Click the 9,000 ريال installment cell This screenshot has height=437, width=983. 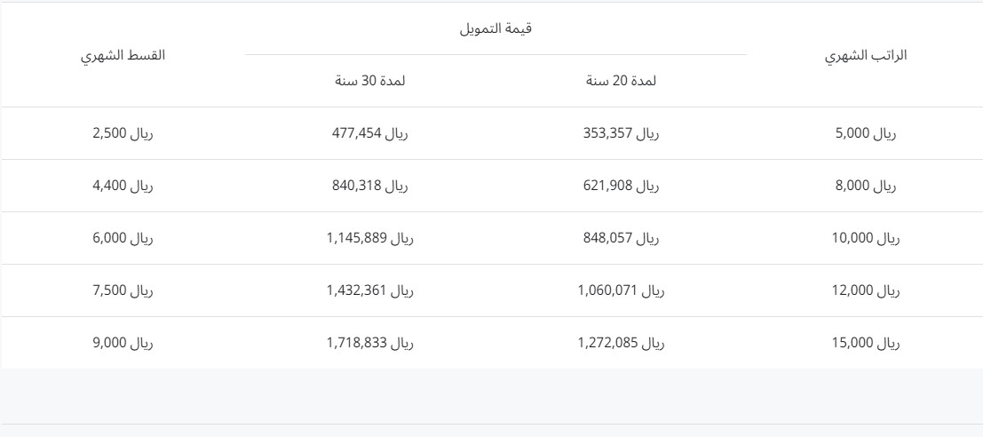click(123, 344)
